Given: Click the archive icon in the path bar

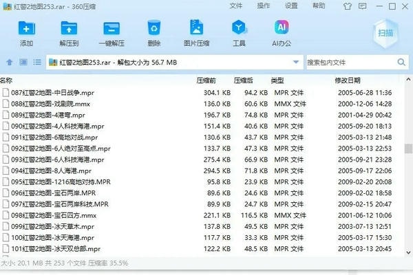Looking at the screenshot, I should click(x=53, y=63).
